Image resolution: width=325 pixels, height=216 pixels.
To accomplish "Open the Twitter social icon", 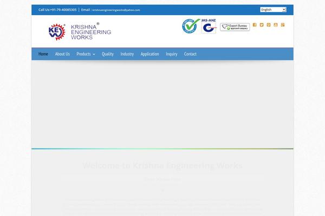I will click(262, 25).
